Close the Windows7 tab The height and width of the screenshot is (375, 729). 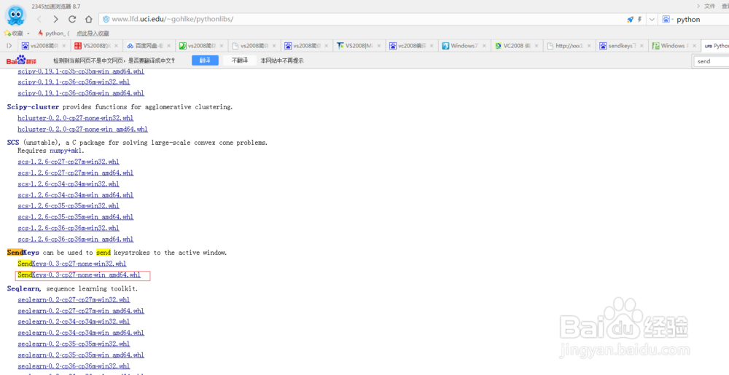pos(485,45)
